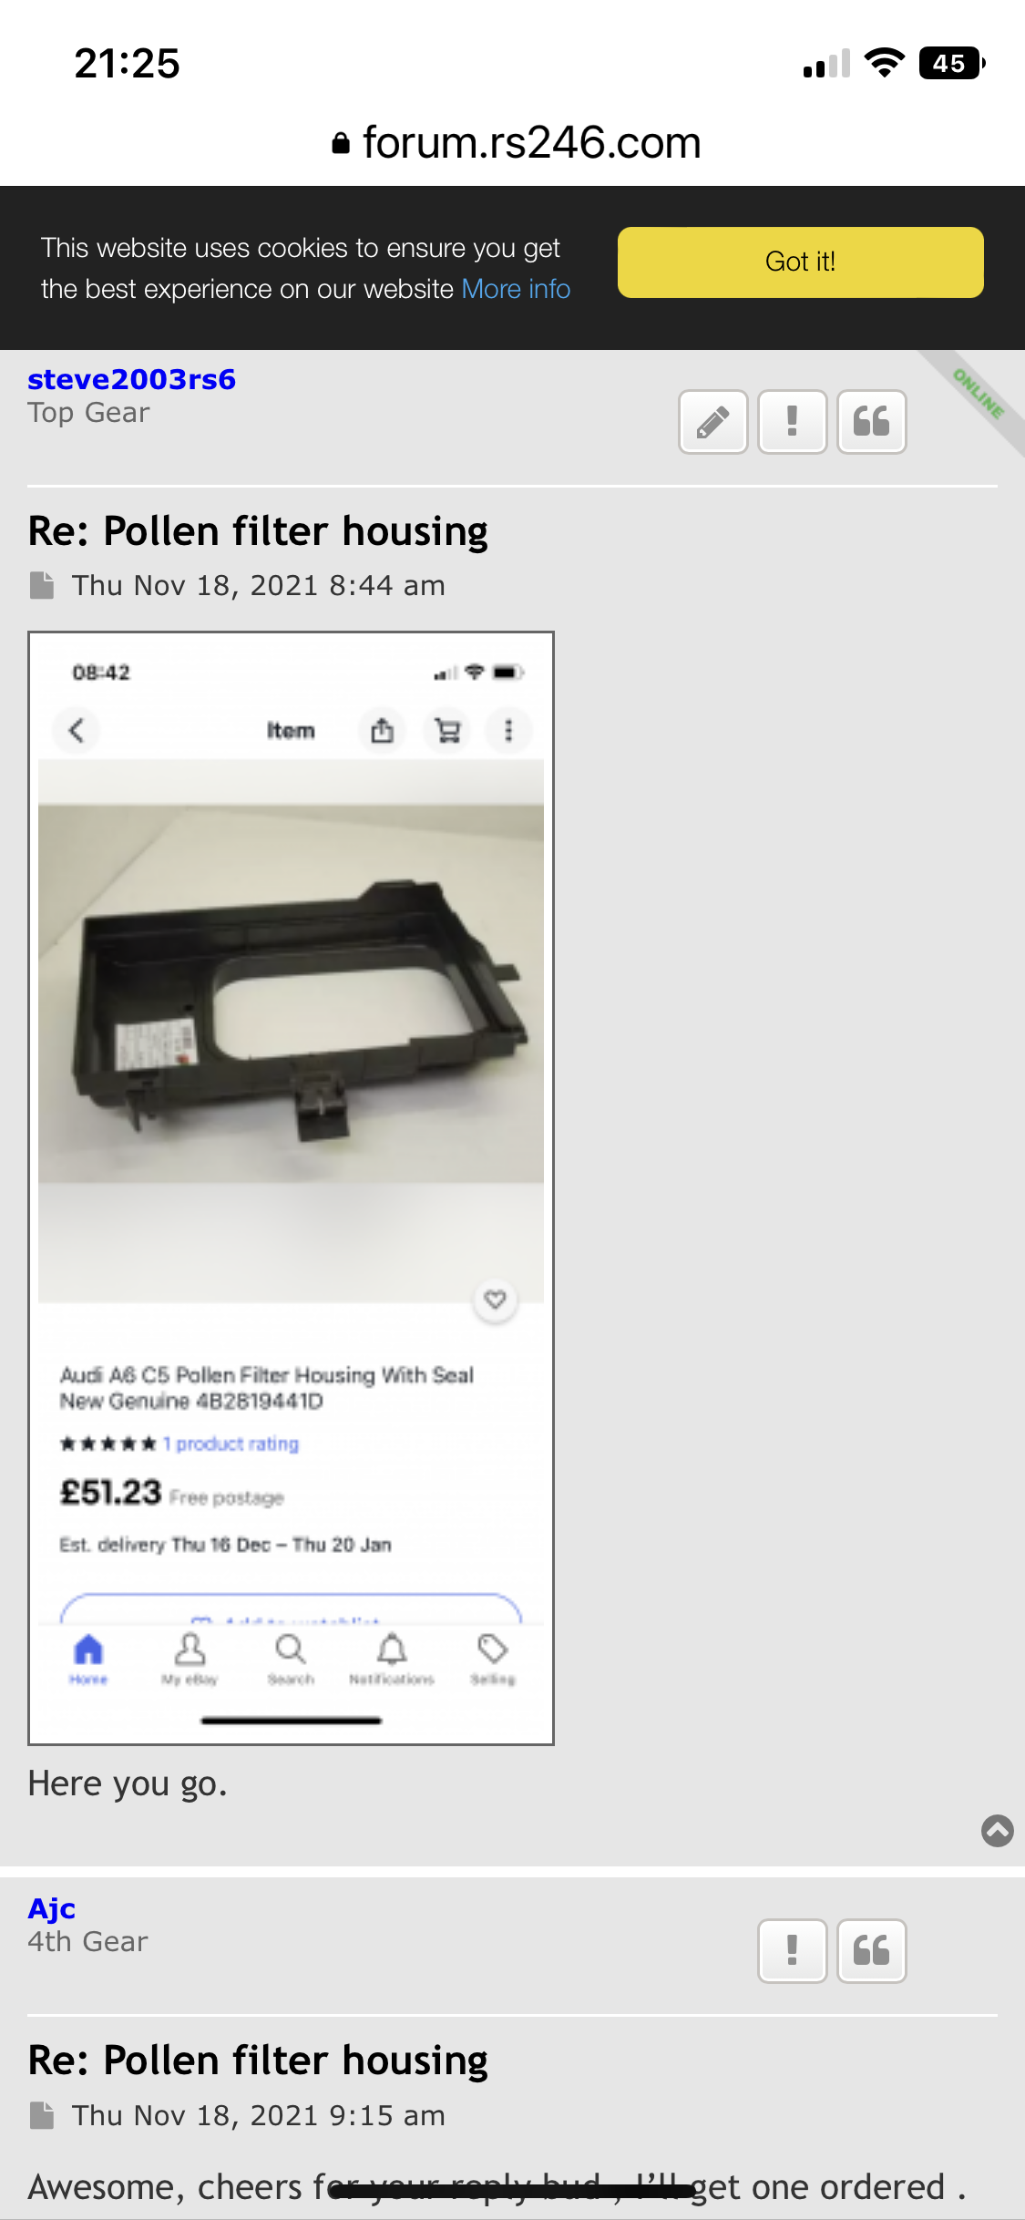
Task: Report steve2003rs6's post with exclamation icon
Action: click(x=792, y=422)
